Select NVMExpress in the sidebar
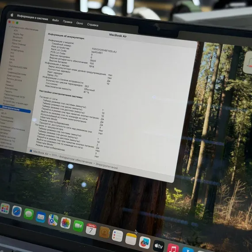Image resolution: width=252 pixels, height=252 pixels. coord(17,50)
